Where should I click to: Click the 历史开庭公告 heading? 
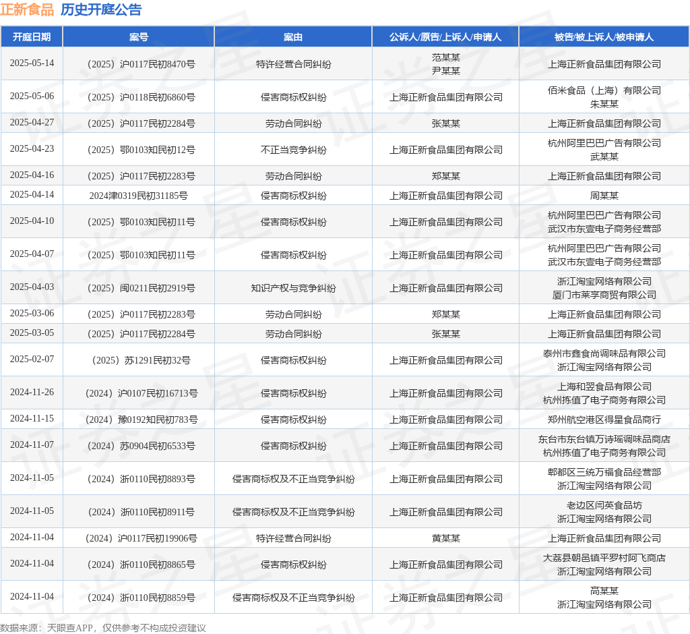[x=101, y=9]
